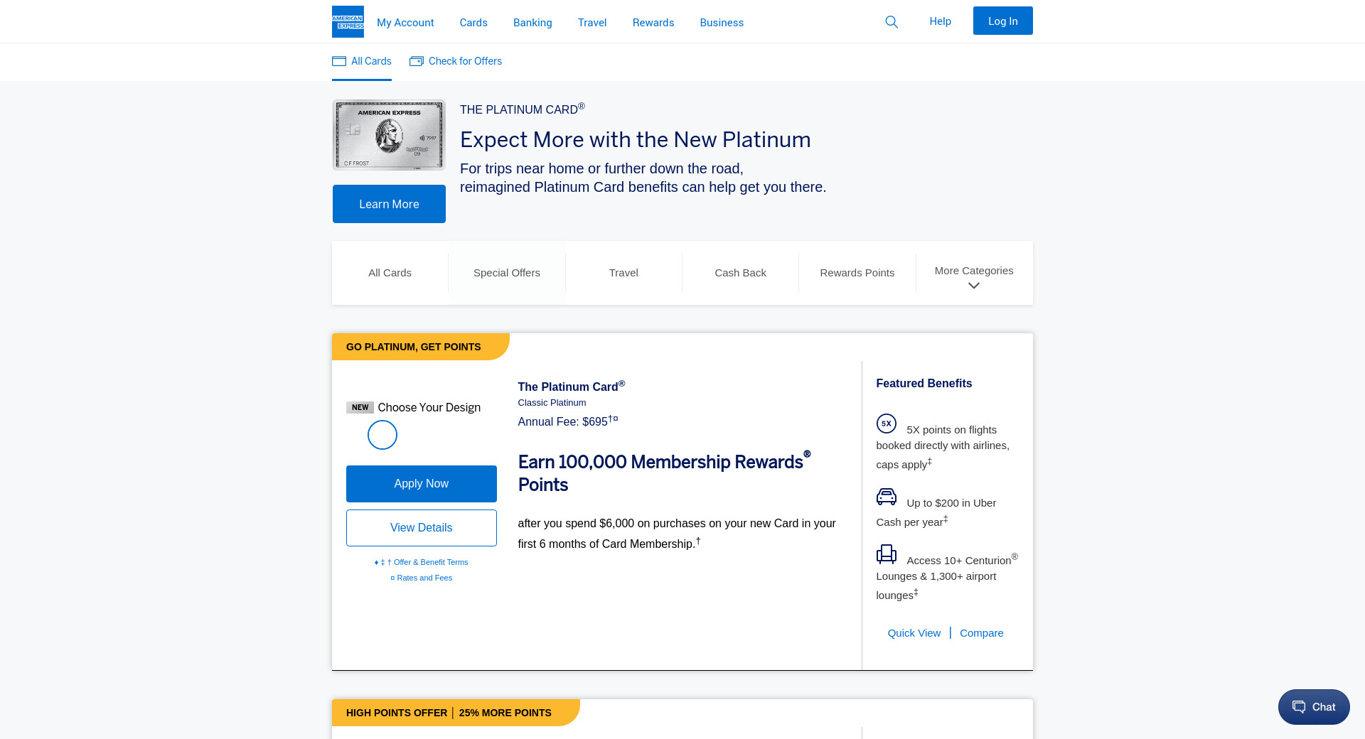
Task: Open the Cards menu
Action: (x=473, y=23)
